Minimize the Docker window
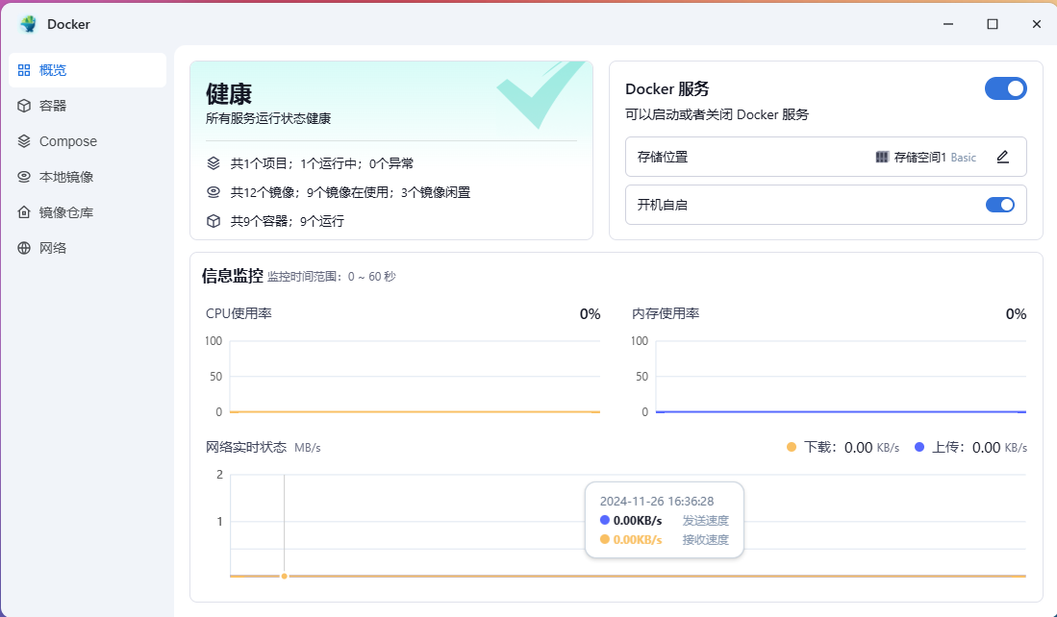Image resolution: width=1057 pixels, height=617 pixels. coord(947,24)
